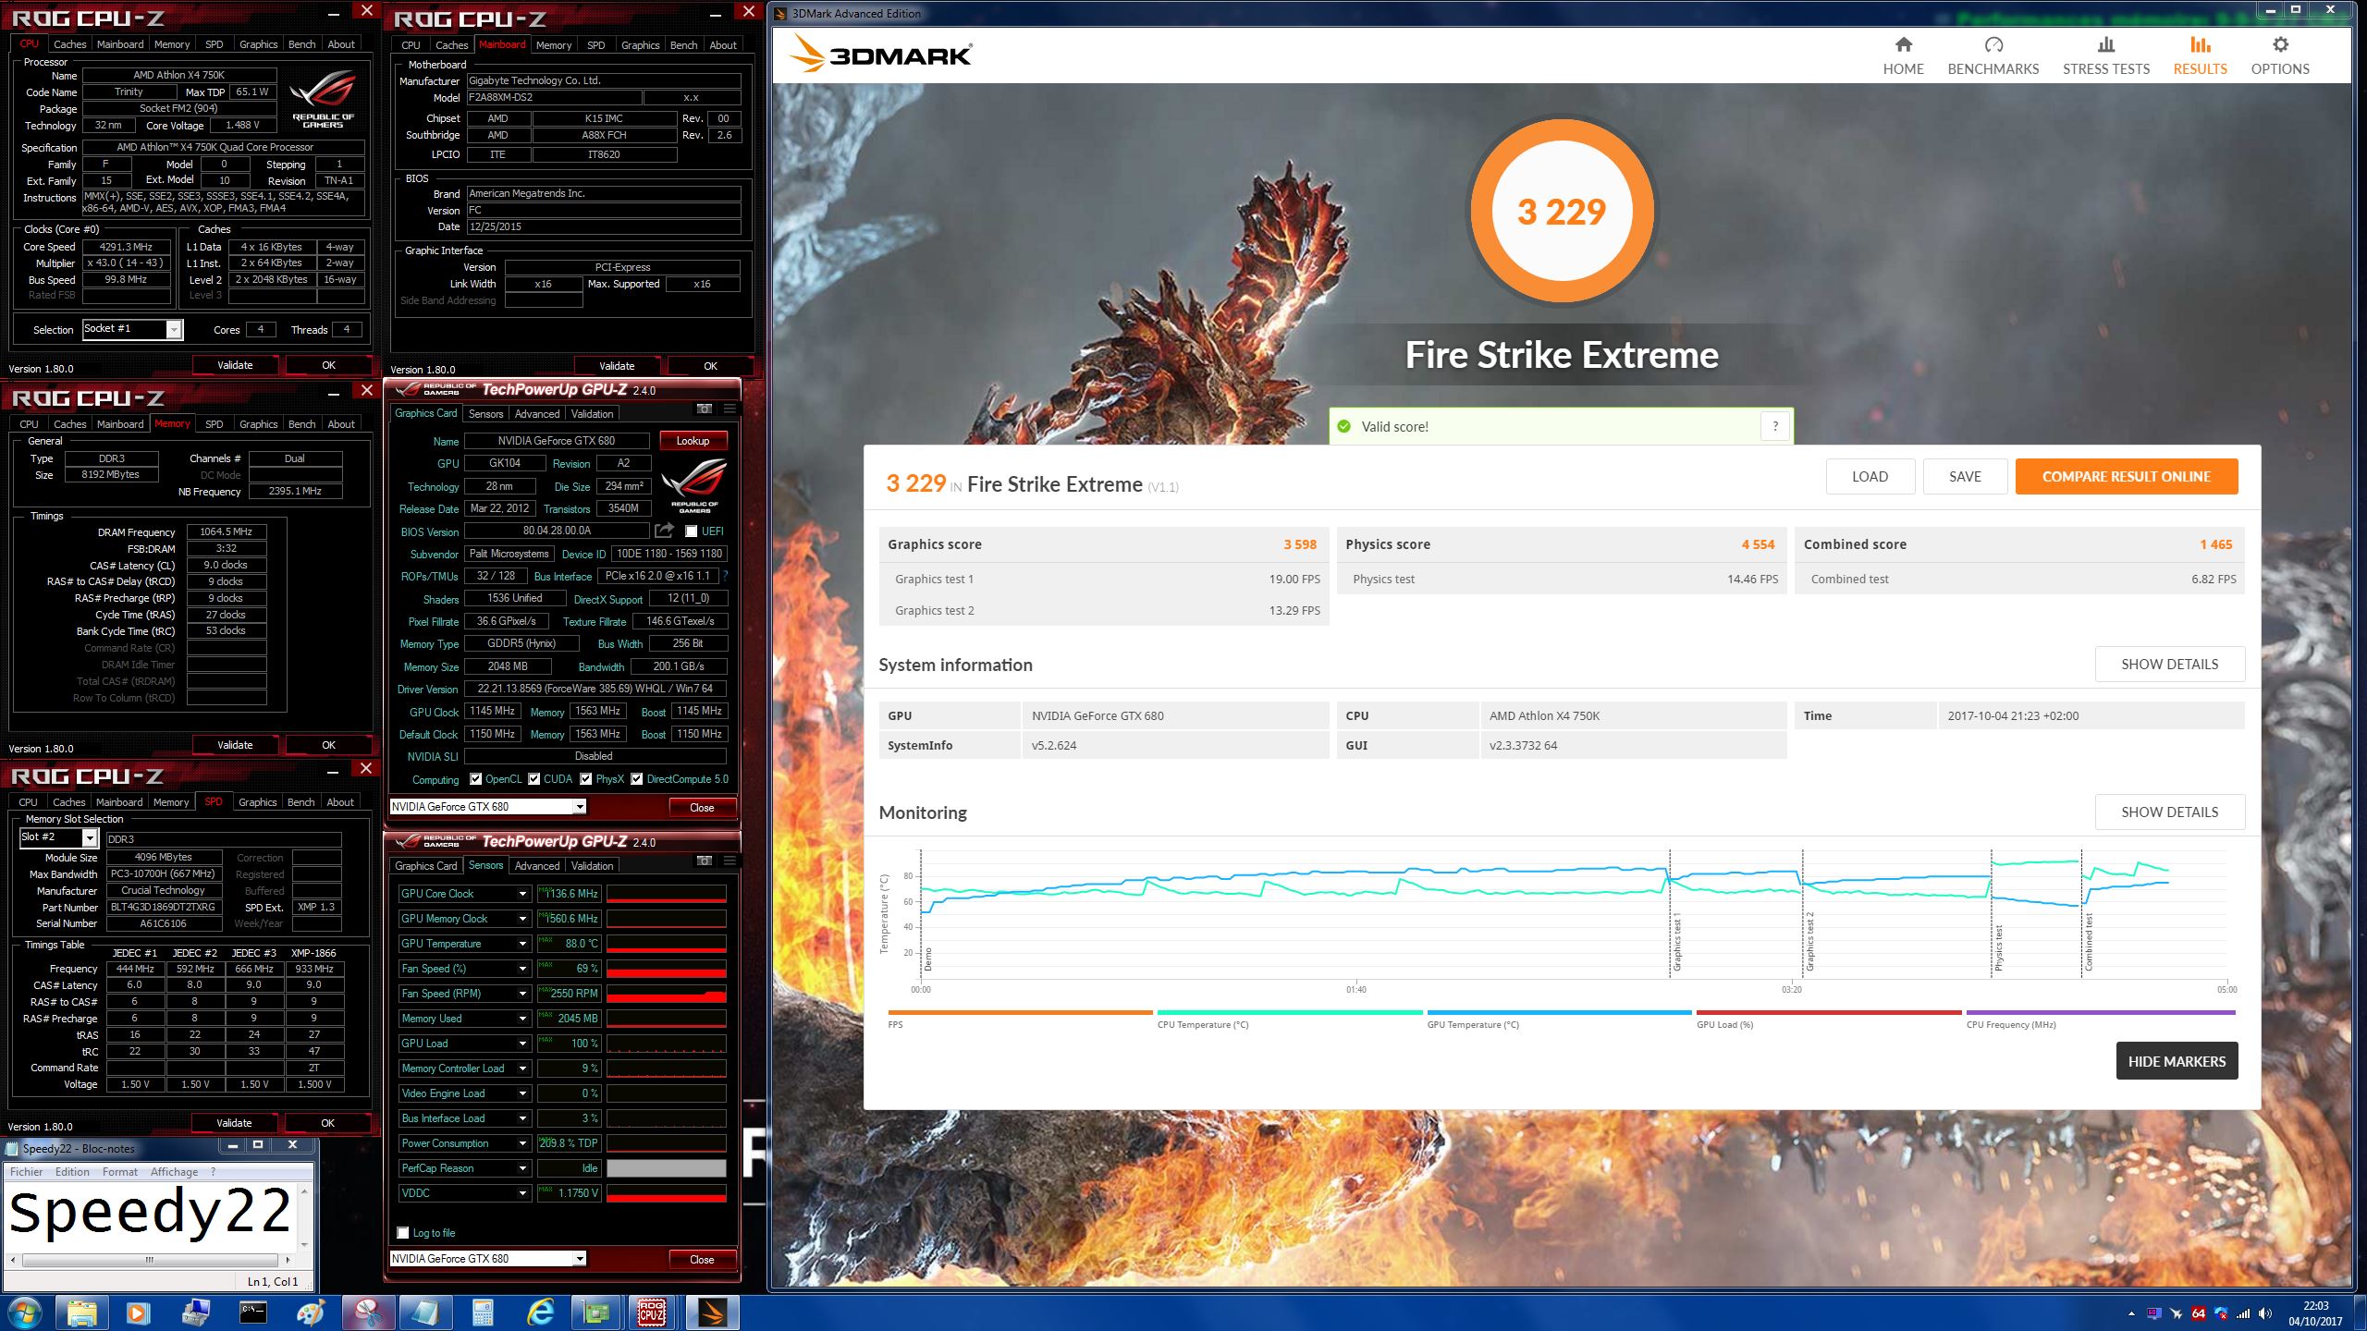Viewport: 2367px width, 1331px height.
Task: Click the volume speaker tray icon
Action: click(x=2264, y=1313)
